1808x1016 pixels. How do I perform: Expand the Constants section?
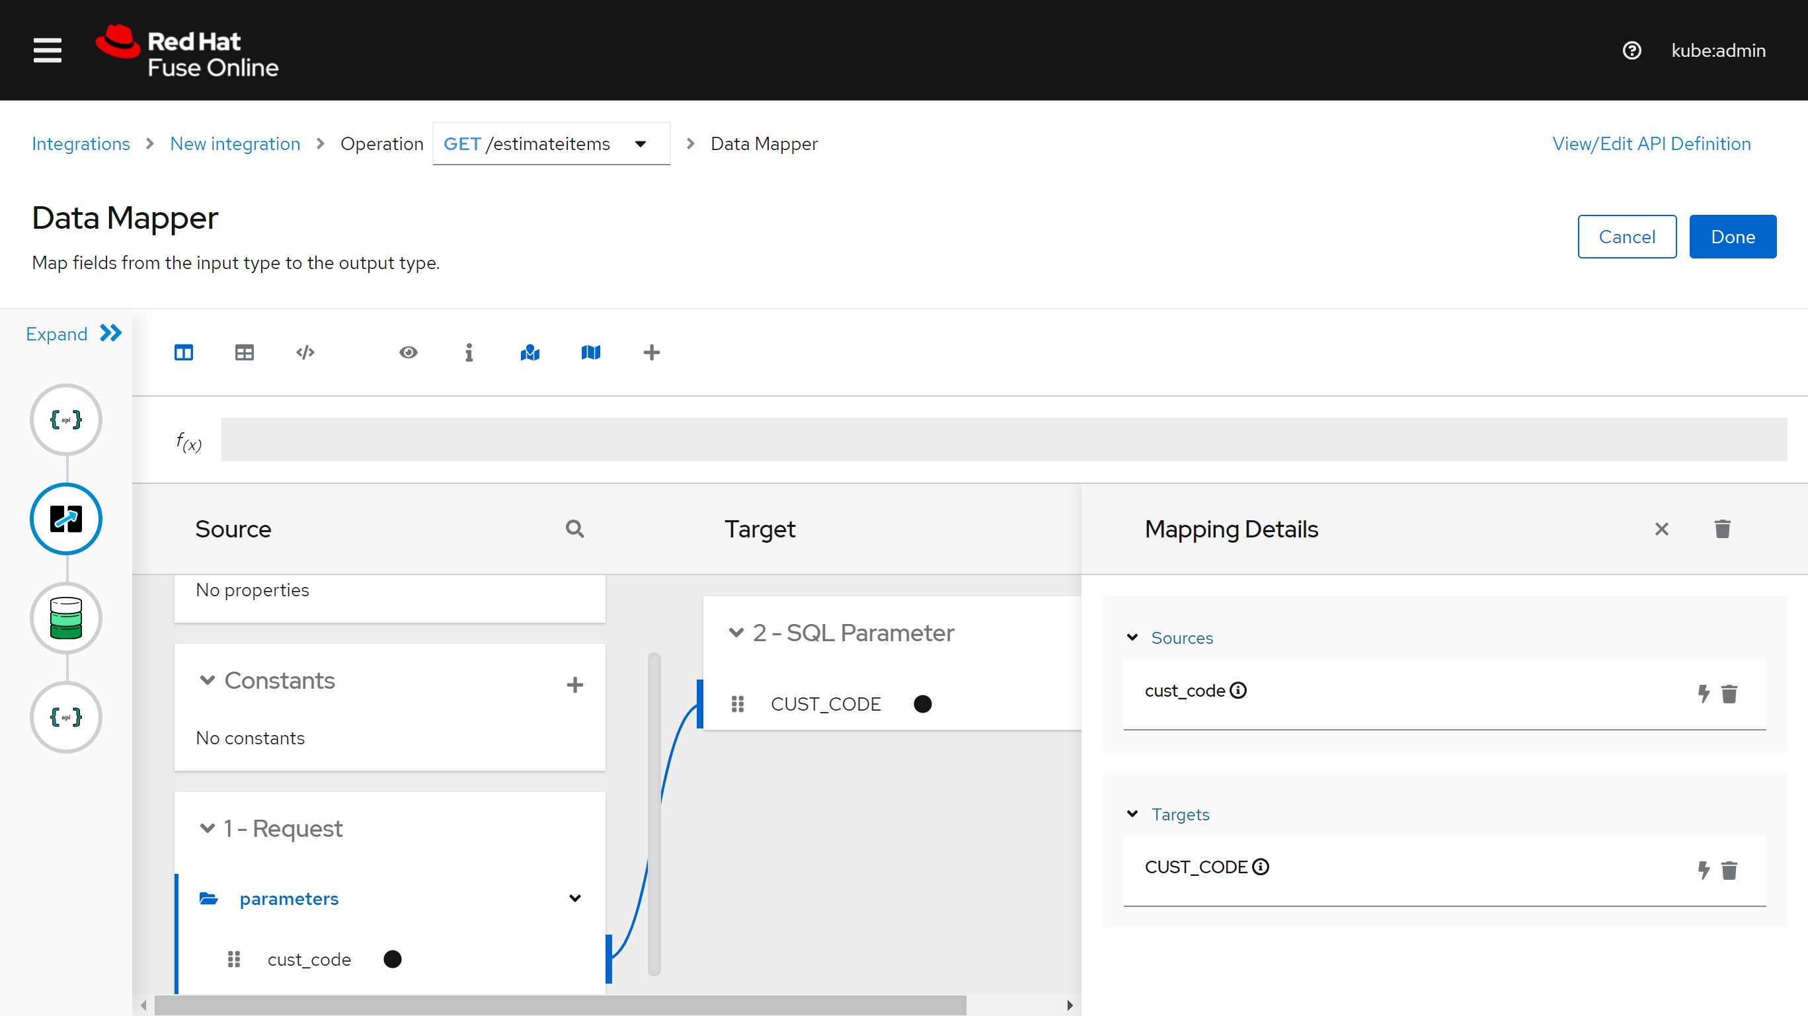coord(209,681)
